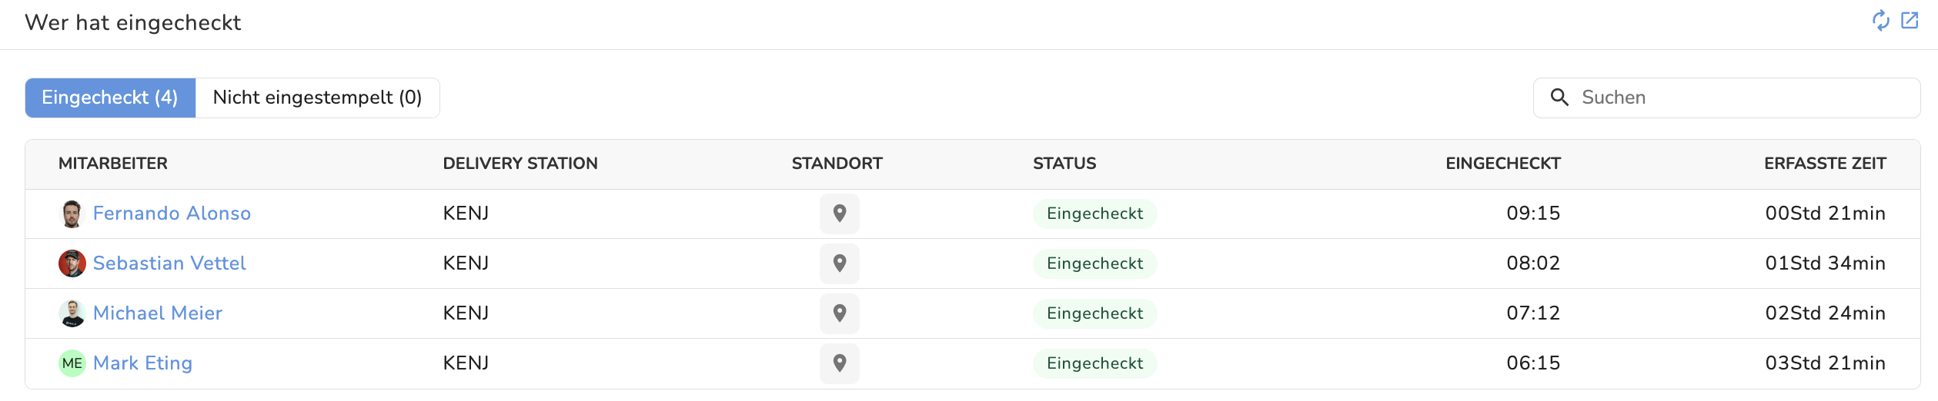The width and height of the screenshot is (1938, 401).
Task: Show location pin for Sebastian Vettel
Action: pyautogui.click(x=840, y=263)
